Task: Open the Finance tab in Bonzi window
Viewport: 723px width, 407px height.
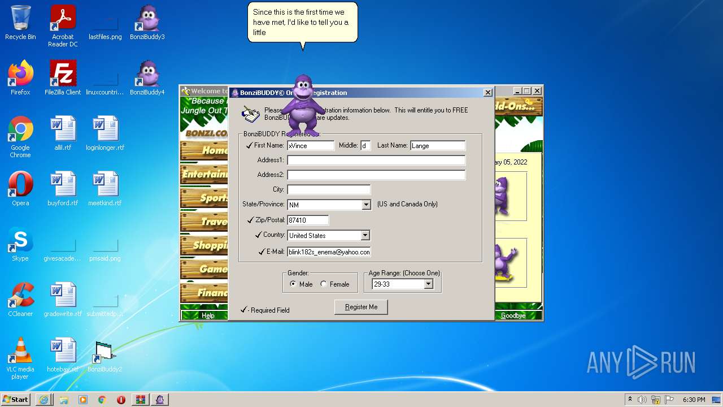Action: click(204, 293)
